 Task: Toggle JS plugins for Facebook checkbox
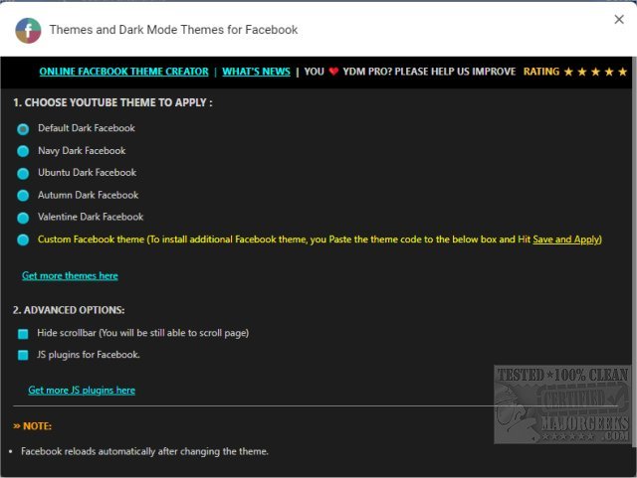[x=23, y=356]
